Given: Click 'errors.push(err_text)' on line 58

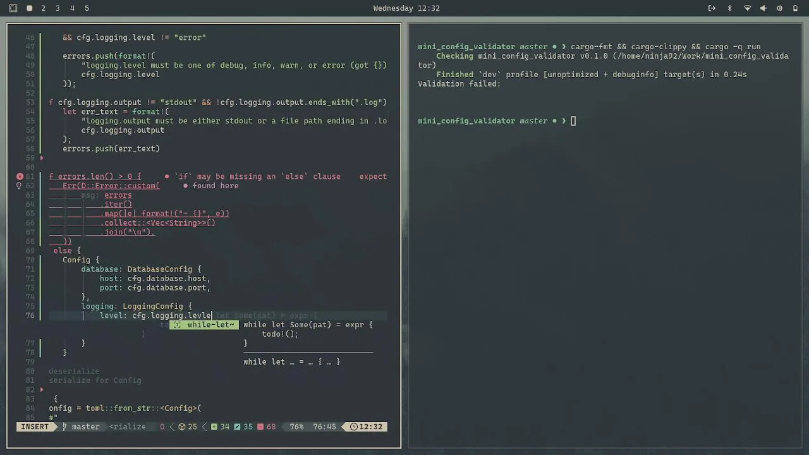Looking at the screenshot, I should tap(111, 149).
